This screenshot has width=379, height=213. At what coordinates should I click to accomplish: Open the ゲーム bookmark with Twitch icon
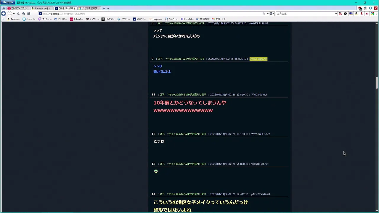click(x=45, y=19)
